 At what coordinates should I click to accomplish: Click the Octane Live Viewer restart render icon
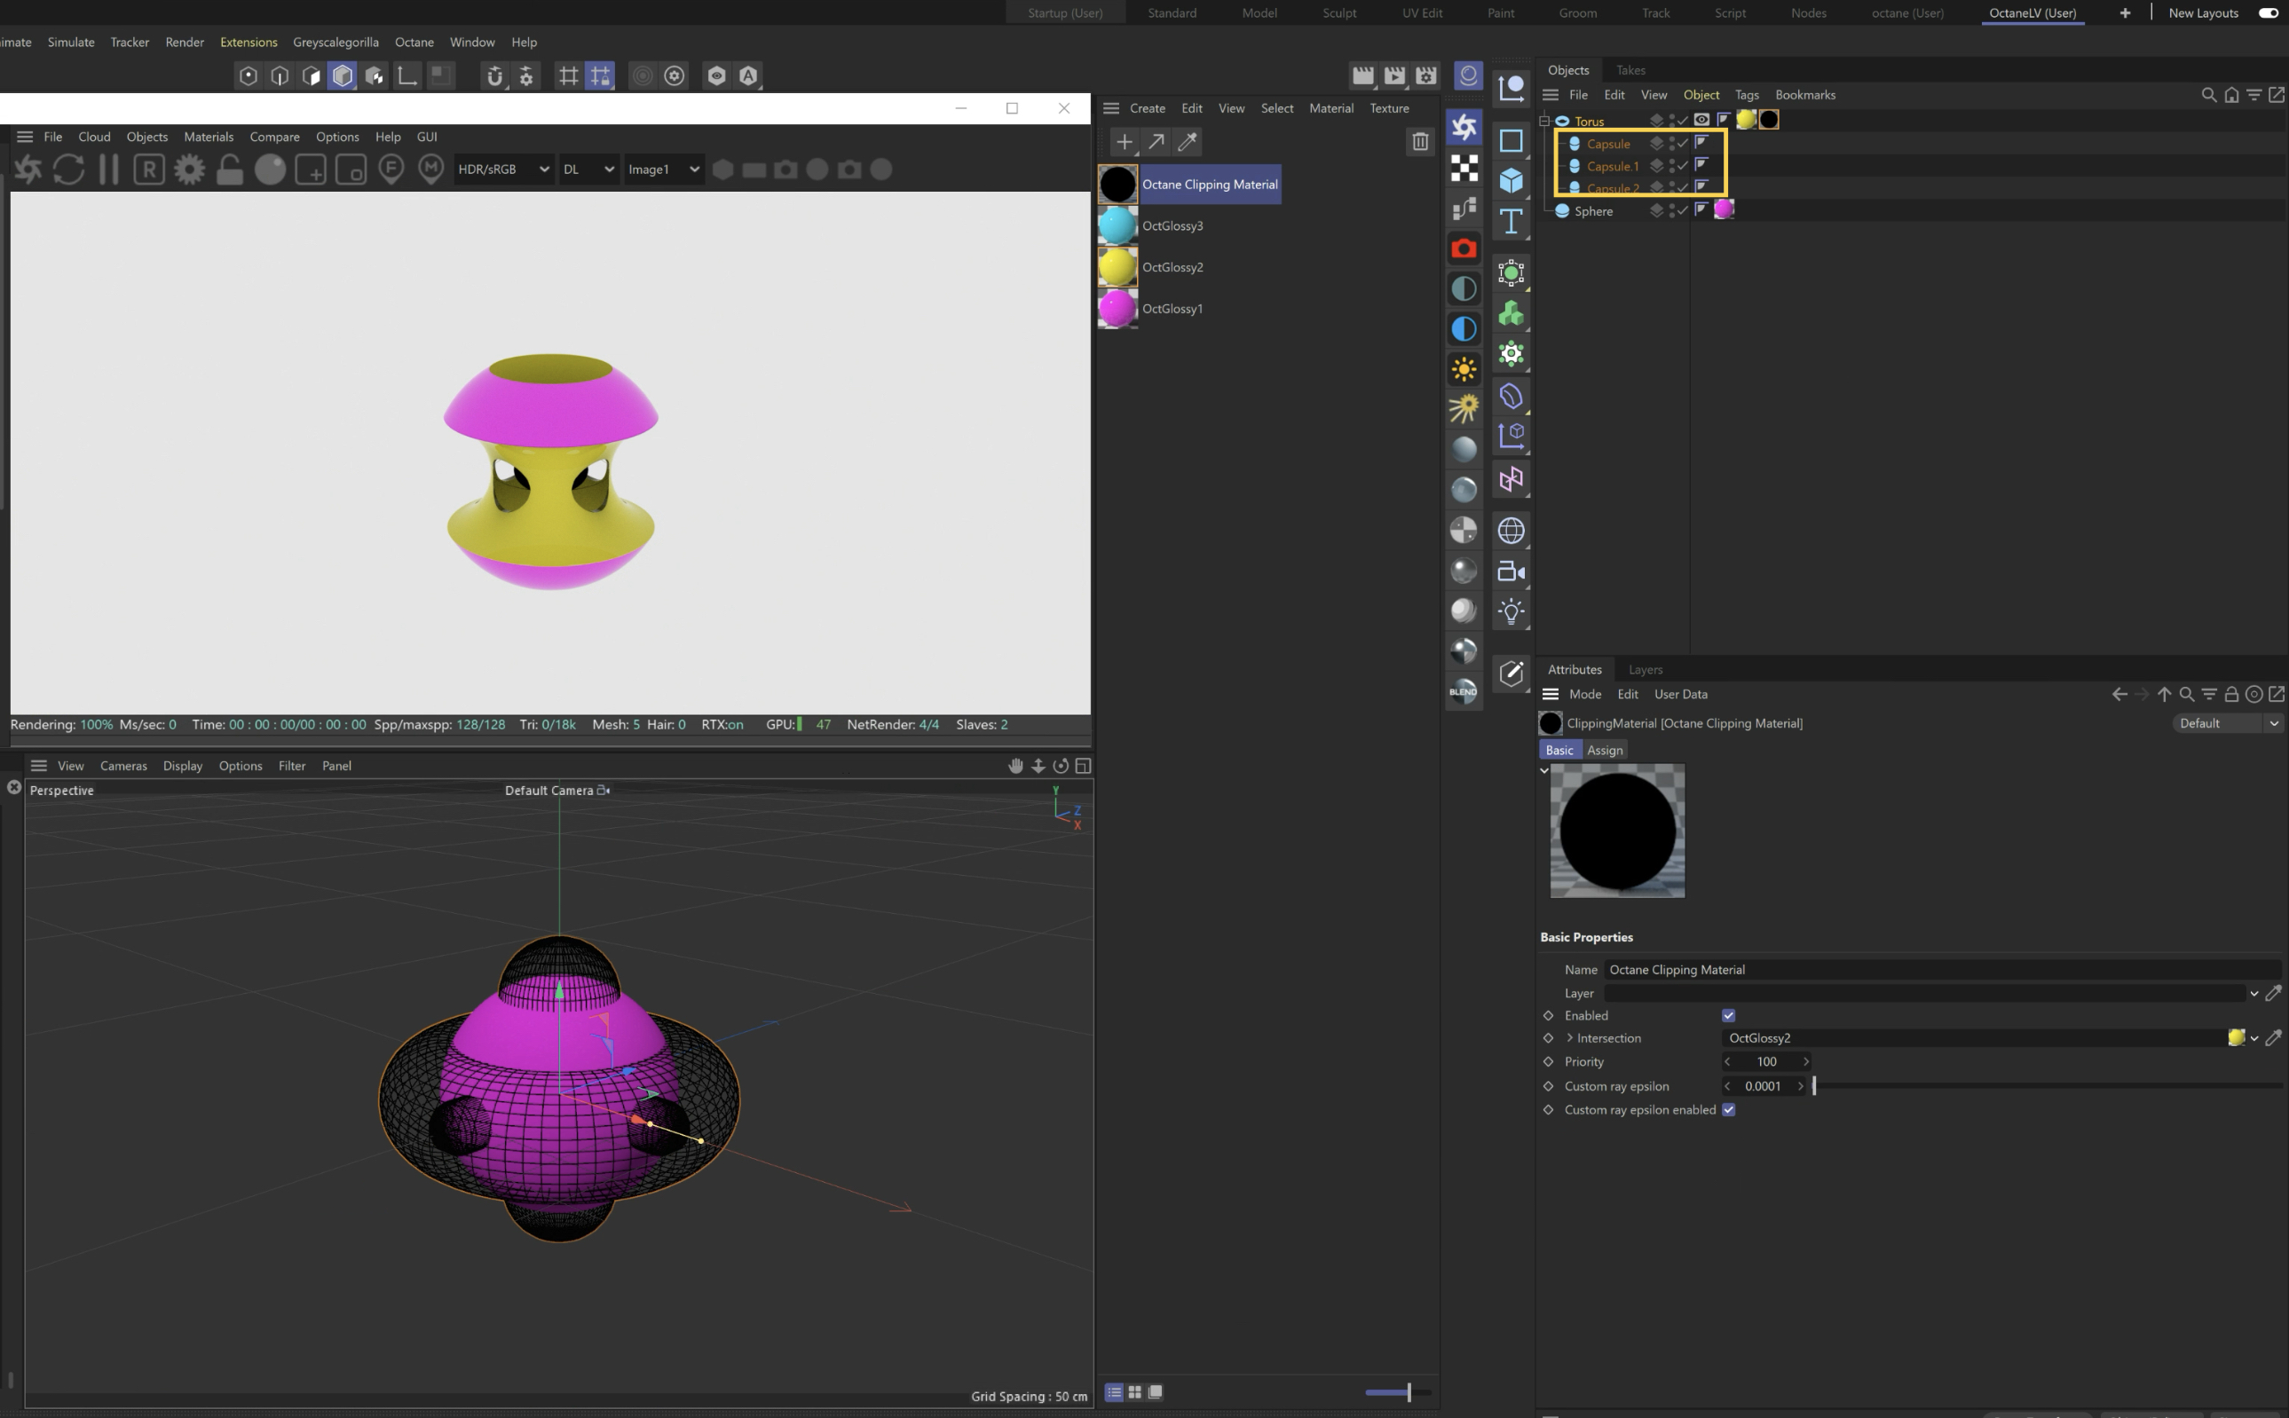click(x=68, y=169)
